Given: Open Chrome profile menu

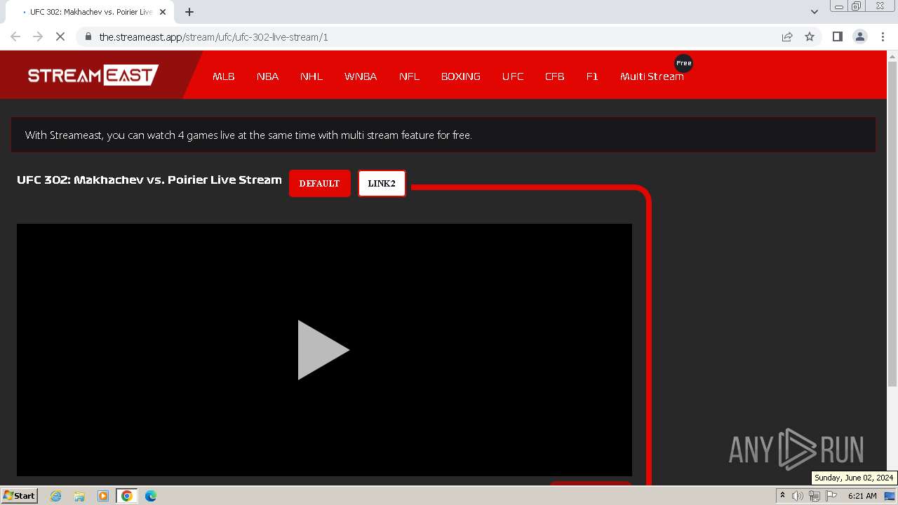Looking at the screenshot, I should (x=860, y=36).
